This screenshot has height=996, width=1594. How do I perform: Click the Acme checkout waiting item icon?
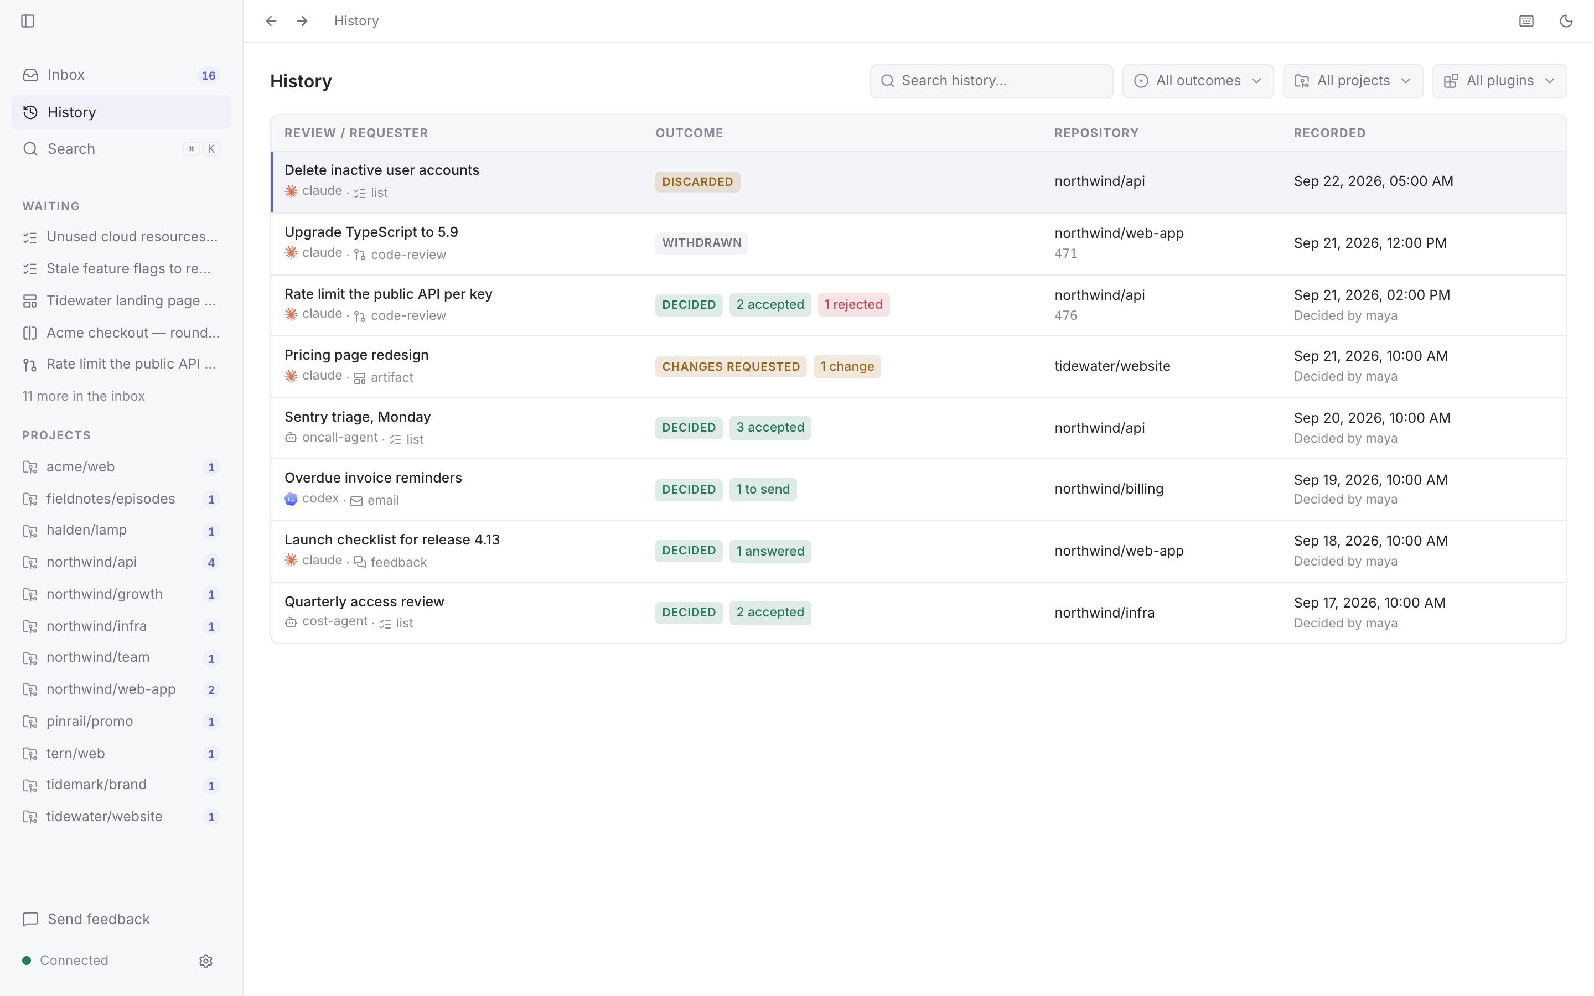(x=30, y=333)
